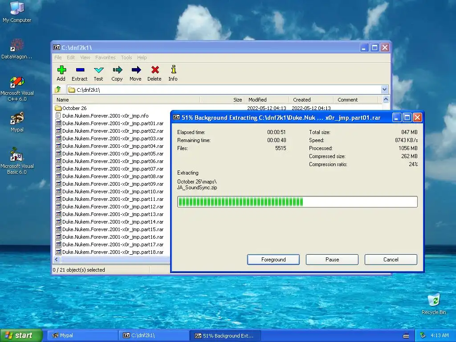Open the Edit menu

coord(71,57)
